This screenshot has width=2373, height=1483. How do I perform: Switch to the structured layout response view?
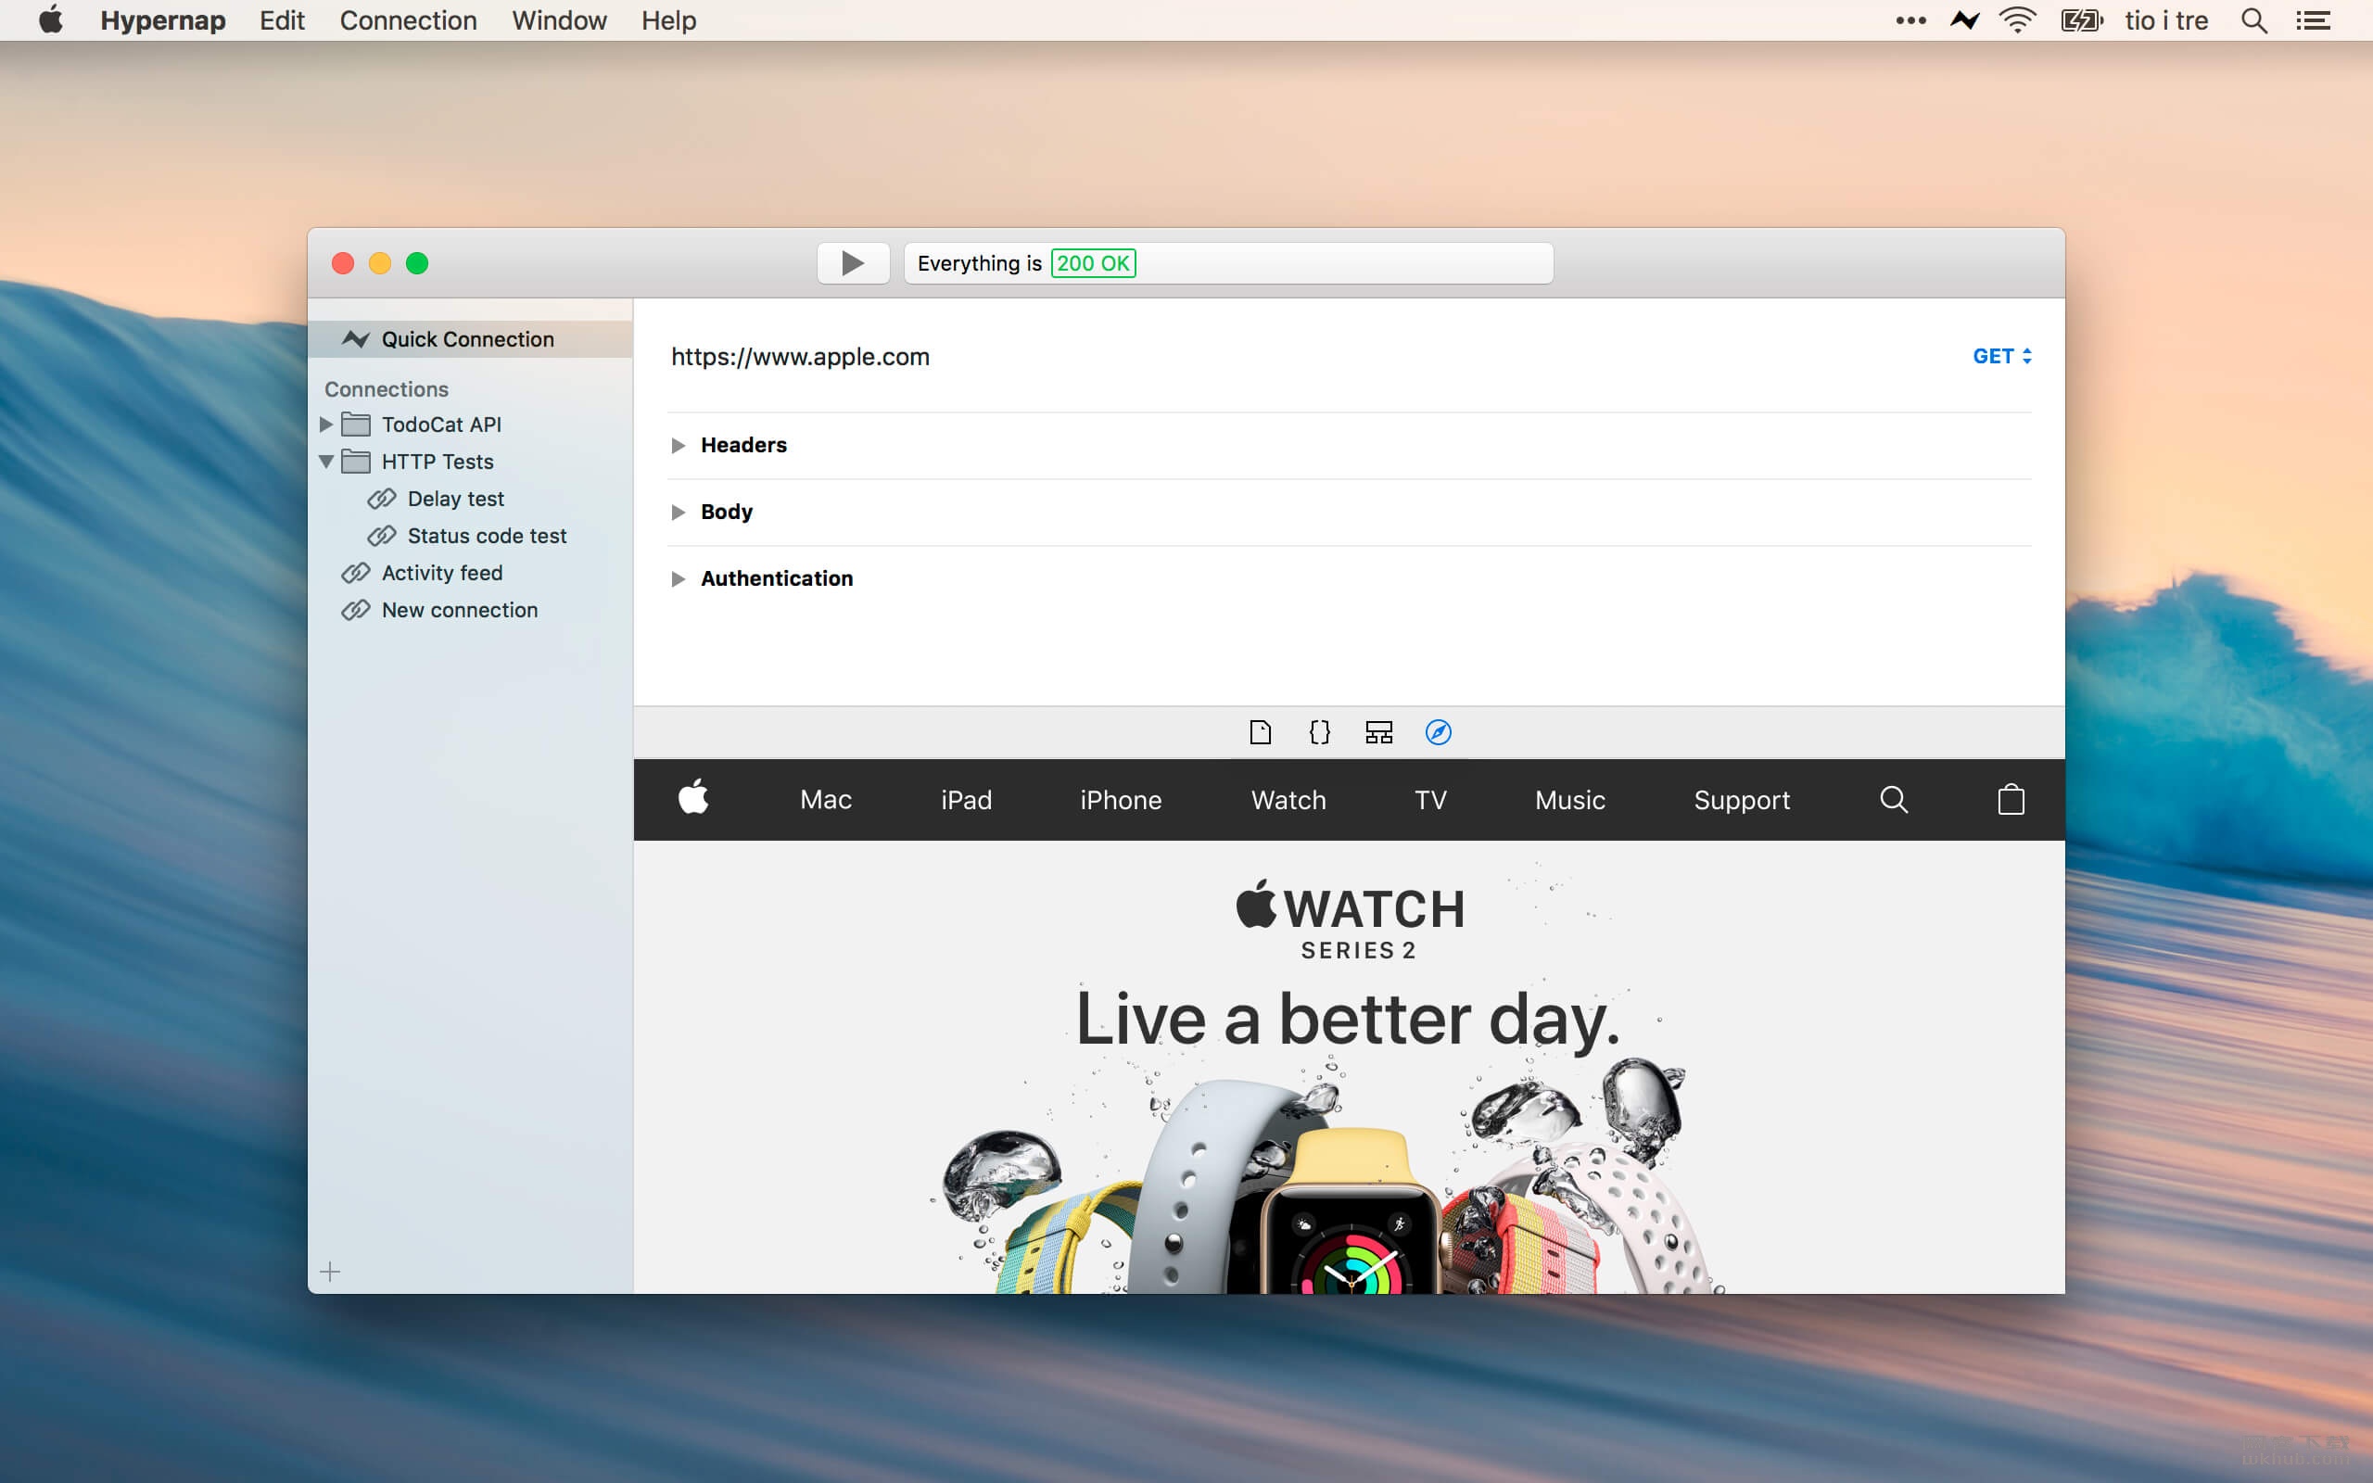point(1378,732)
